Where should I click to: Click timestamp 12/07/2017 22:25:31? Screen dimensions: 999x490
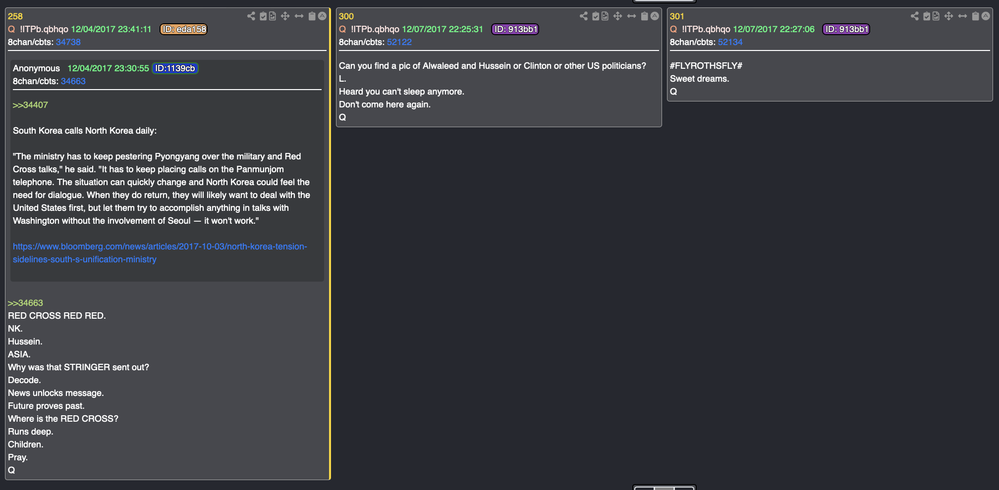click(x=442, y=29)
